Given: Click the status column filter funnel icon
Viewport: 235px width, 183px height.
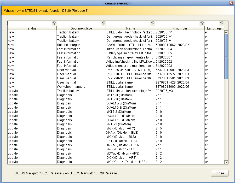Looking at the screenshot, I should pos(54,23).
